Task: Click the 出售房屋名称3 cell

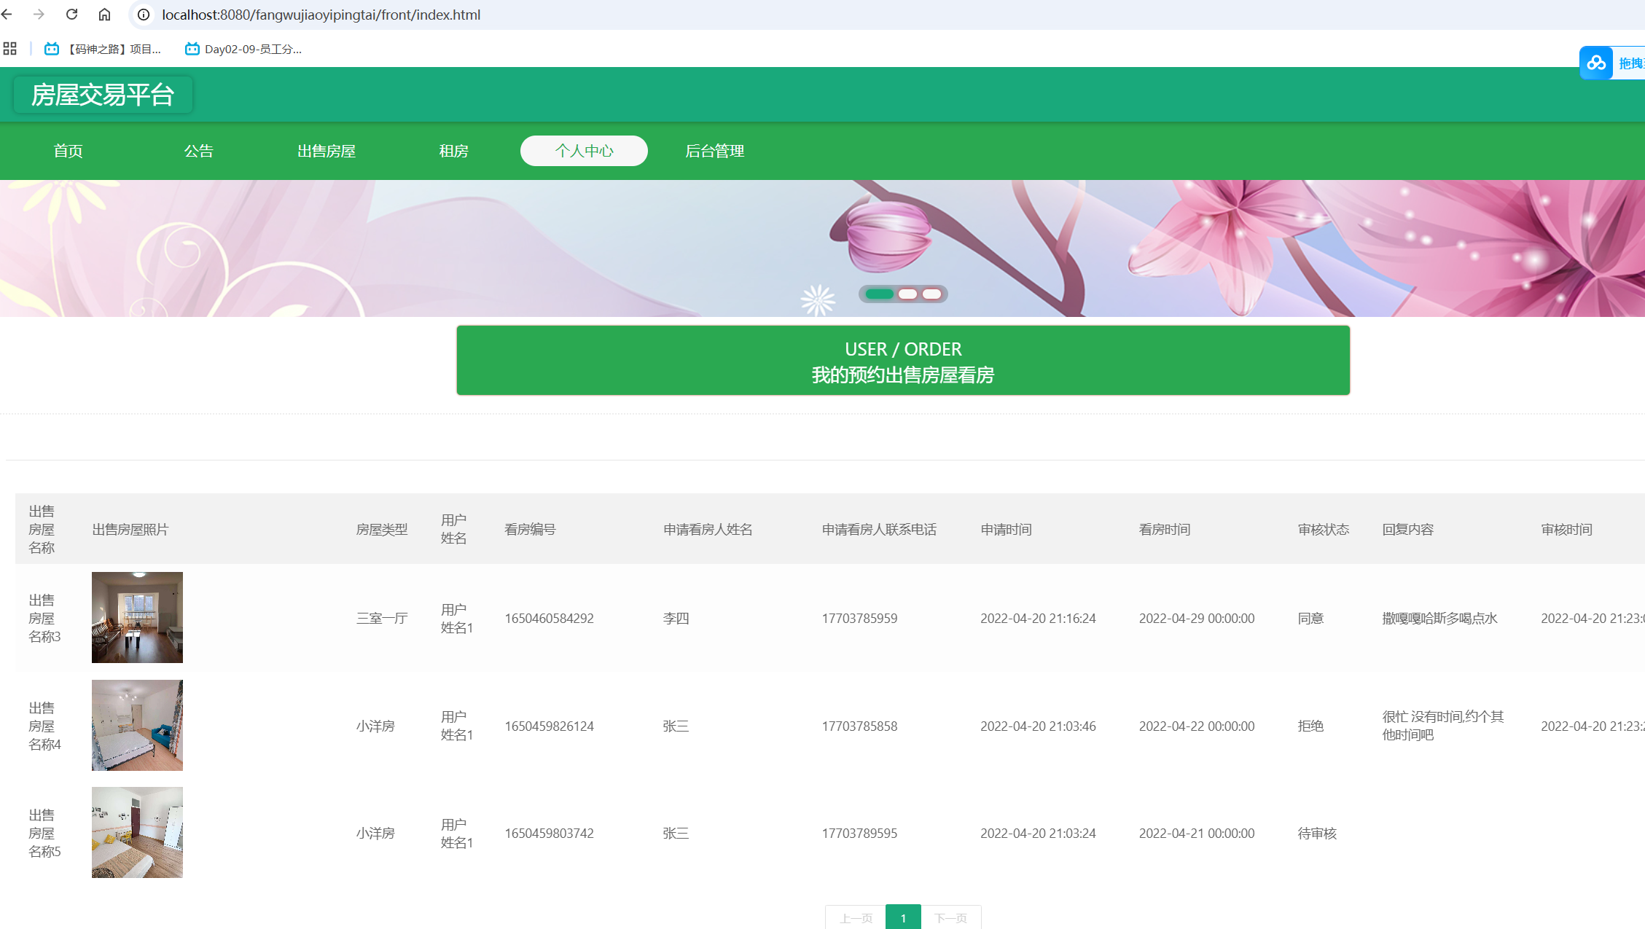Action: 44,618
